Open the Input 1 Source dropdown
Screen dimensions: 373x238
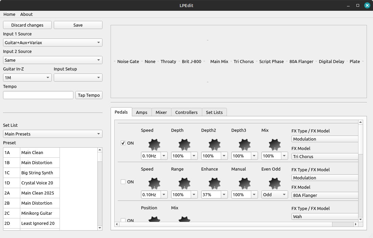click(x=52, y=42)
